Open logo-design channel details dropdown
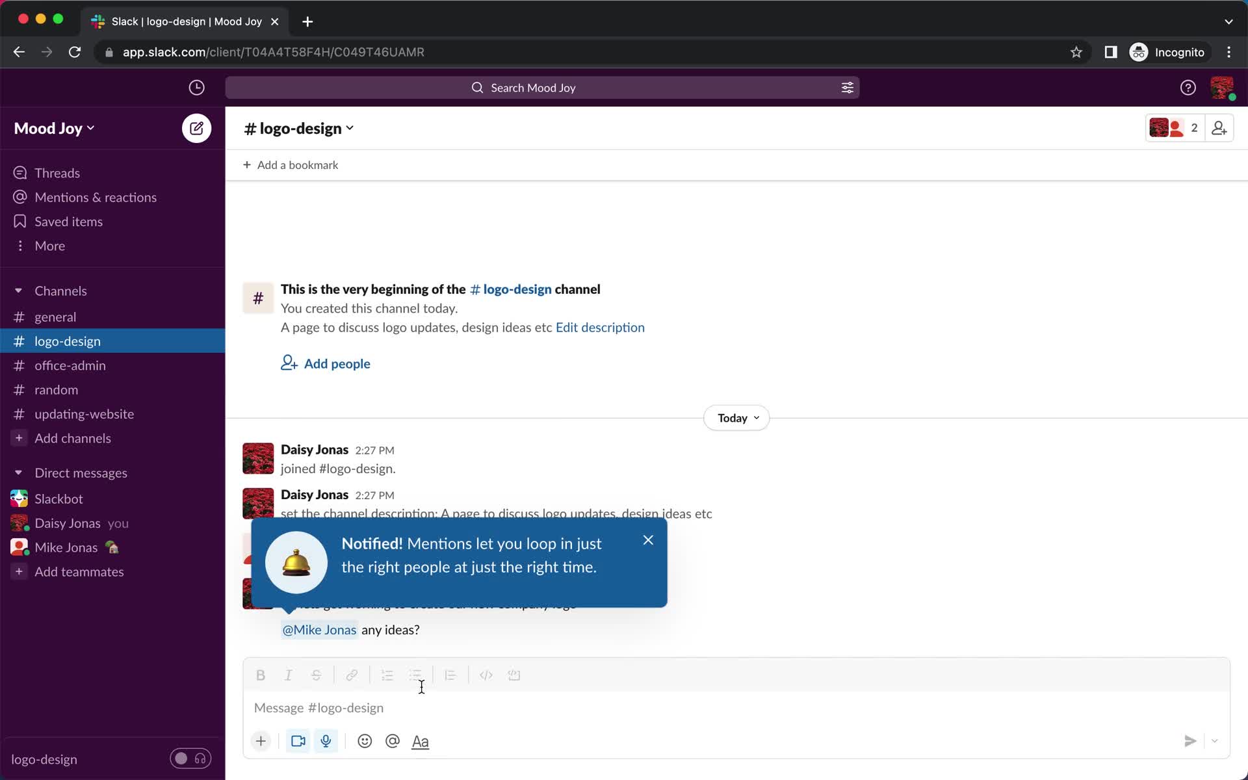The height and width of the screenshot is (780, 1248). [299, 128]
